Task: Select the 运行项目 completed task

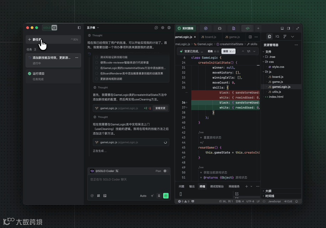Action: [x=53, y=76]
